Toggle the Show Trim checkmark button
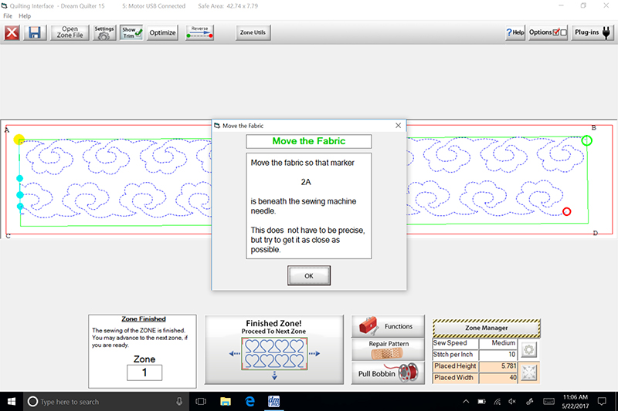The image size is (618, 411). pos(132,33)
